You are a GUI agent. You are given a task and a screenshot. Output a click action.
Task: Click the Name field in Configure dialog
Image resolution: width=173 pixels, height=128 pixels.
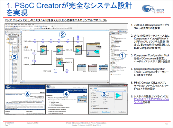tap(110, 89)
